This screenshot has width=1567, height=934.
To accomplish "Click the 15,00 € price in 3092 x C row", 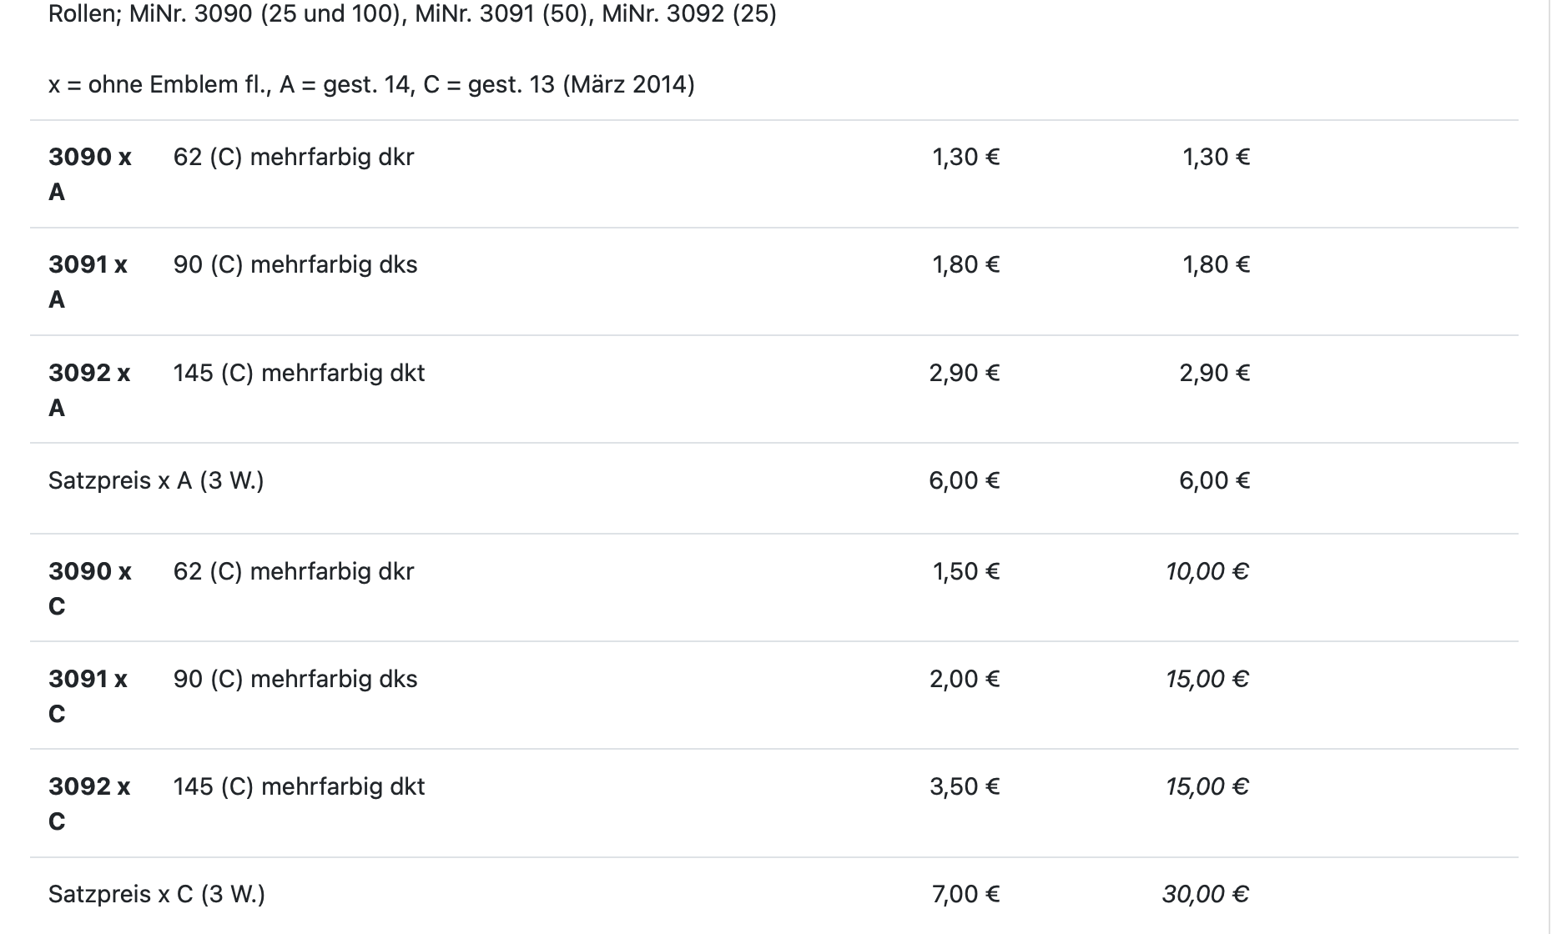I will pos(1207,786).
